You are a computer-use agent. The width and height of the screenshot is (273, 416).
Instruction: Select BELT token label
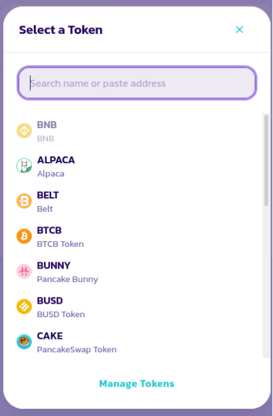point(48,195)
